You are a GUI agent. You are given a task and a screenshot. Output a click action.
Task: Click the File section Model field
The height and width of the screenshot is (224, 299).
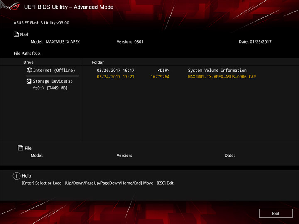(37, 156)
